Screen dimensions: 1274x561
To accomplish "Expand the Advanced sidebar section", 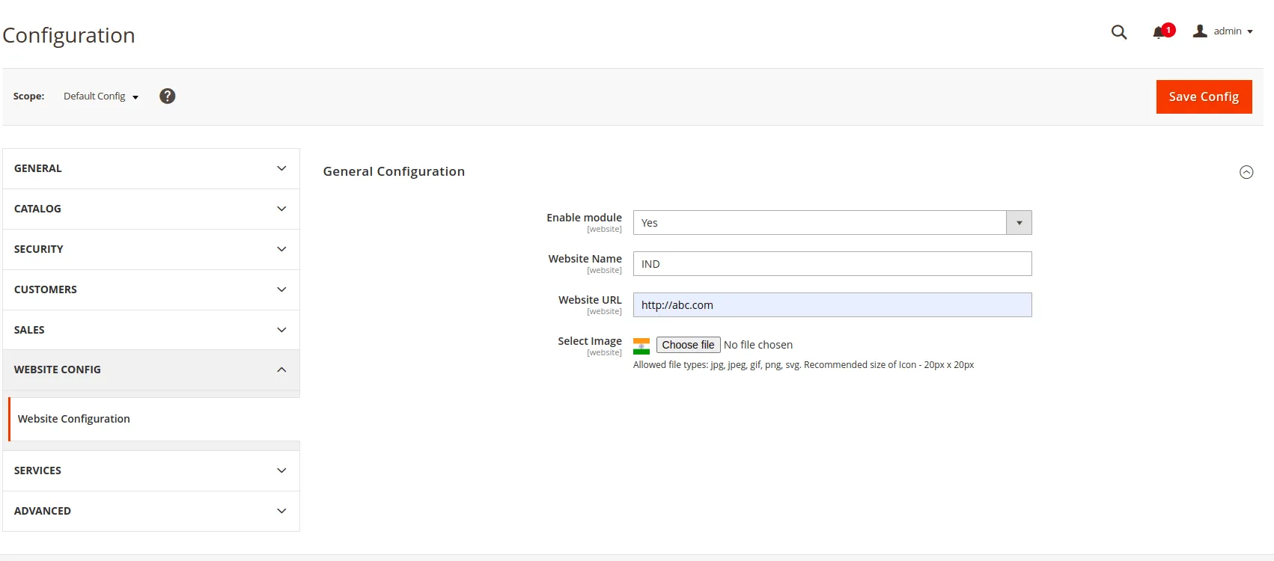I will [151, 512].
